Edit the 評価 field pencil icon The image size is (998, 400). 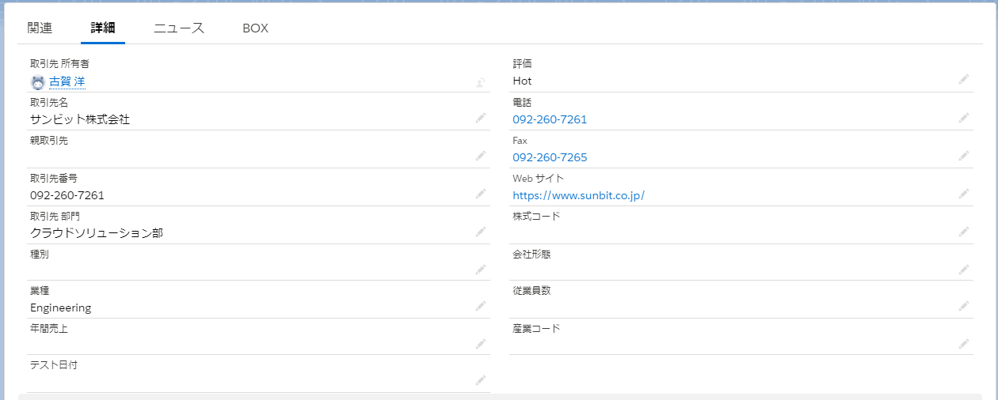[963, 79]
